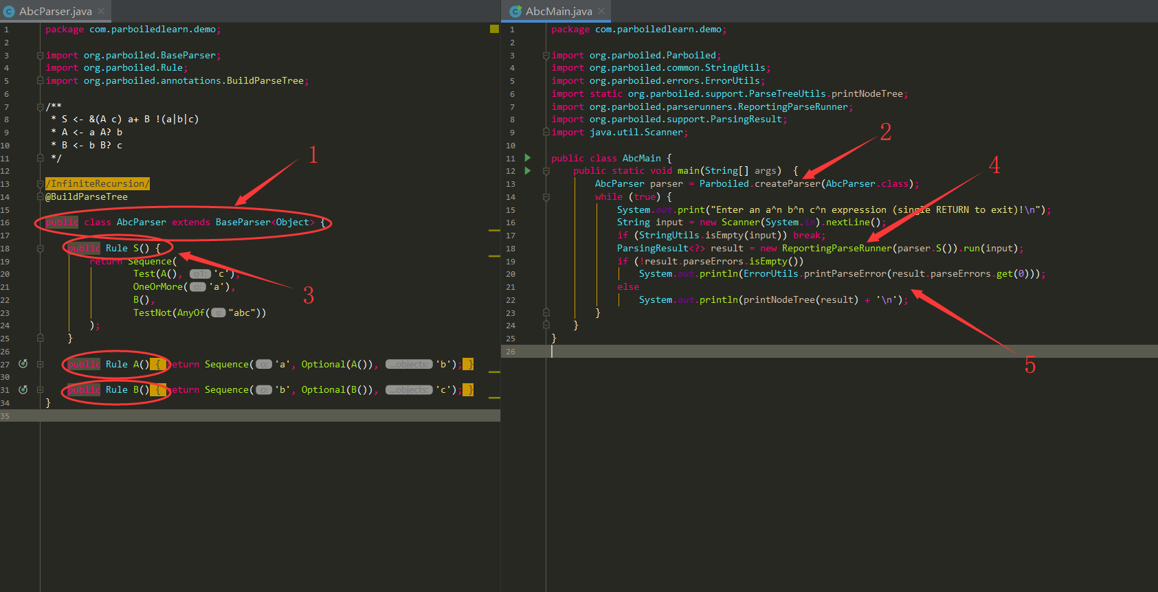Click the warning stripe mark near line 31
Screen dimensions: 1158x592
click(494, 397)
